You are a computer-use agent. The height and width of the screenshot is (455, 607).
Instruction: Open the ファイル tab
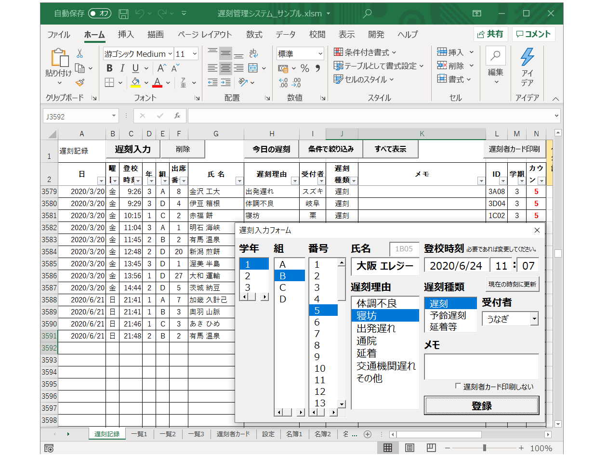[x=59, y=35]
